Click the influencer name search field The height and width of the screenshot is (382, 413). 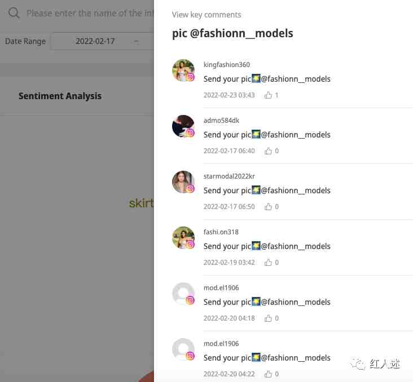90,13
